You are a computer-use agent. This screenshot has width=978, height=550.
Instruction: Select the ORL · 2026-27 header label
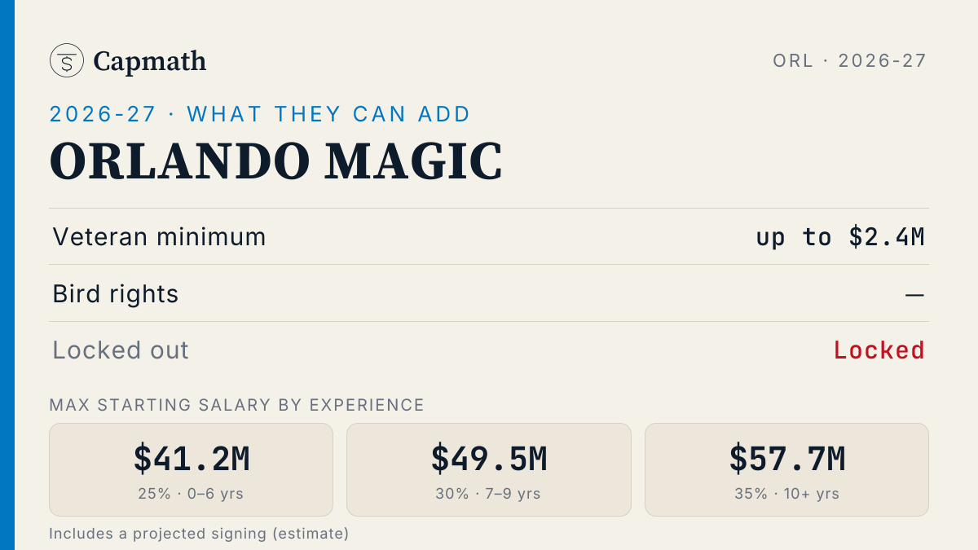(x=850, y=60)
